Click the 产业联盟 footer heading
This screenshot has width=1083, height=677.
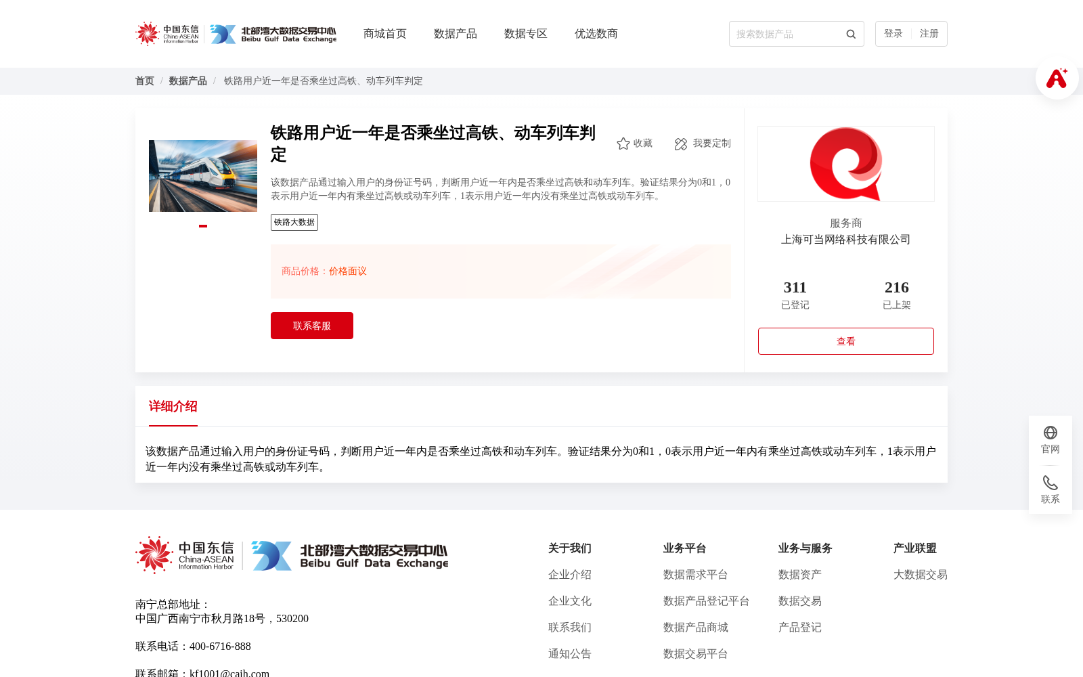tap(915, 548)
